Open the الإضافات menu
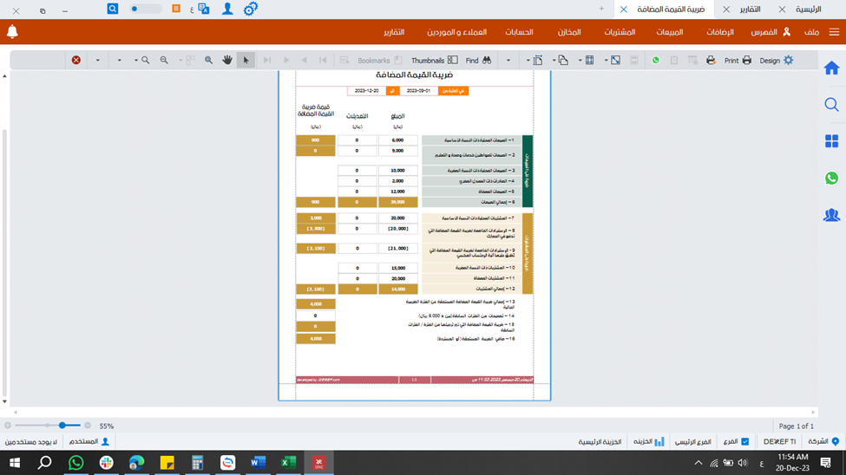Screen dimensions: 846x475 coord(720,32)
